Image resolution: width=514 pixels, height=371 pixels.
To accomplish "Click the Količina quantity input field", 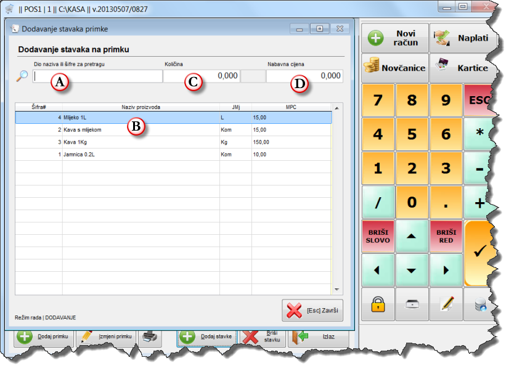I will point(201,76).
